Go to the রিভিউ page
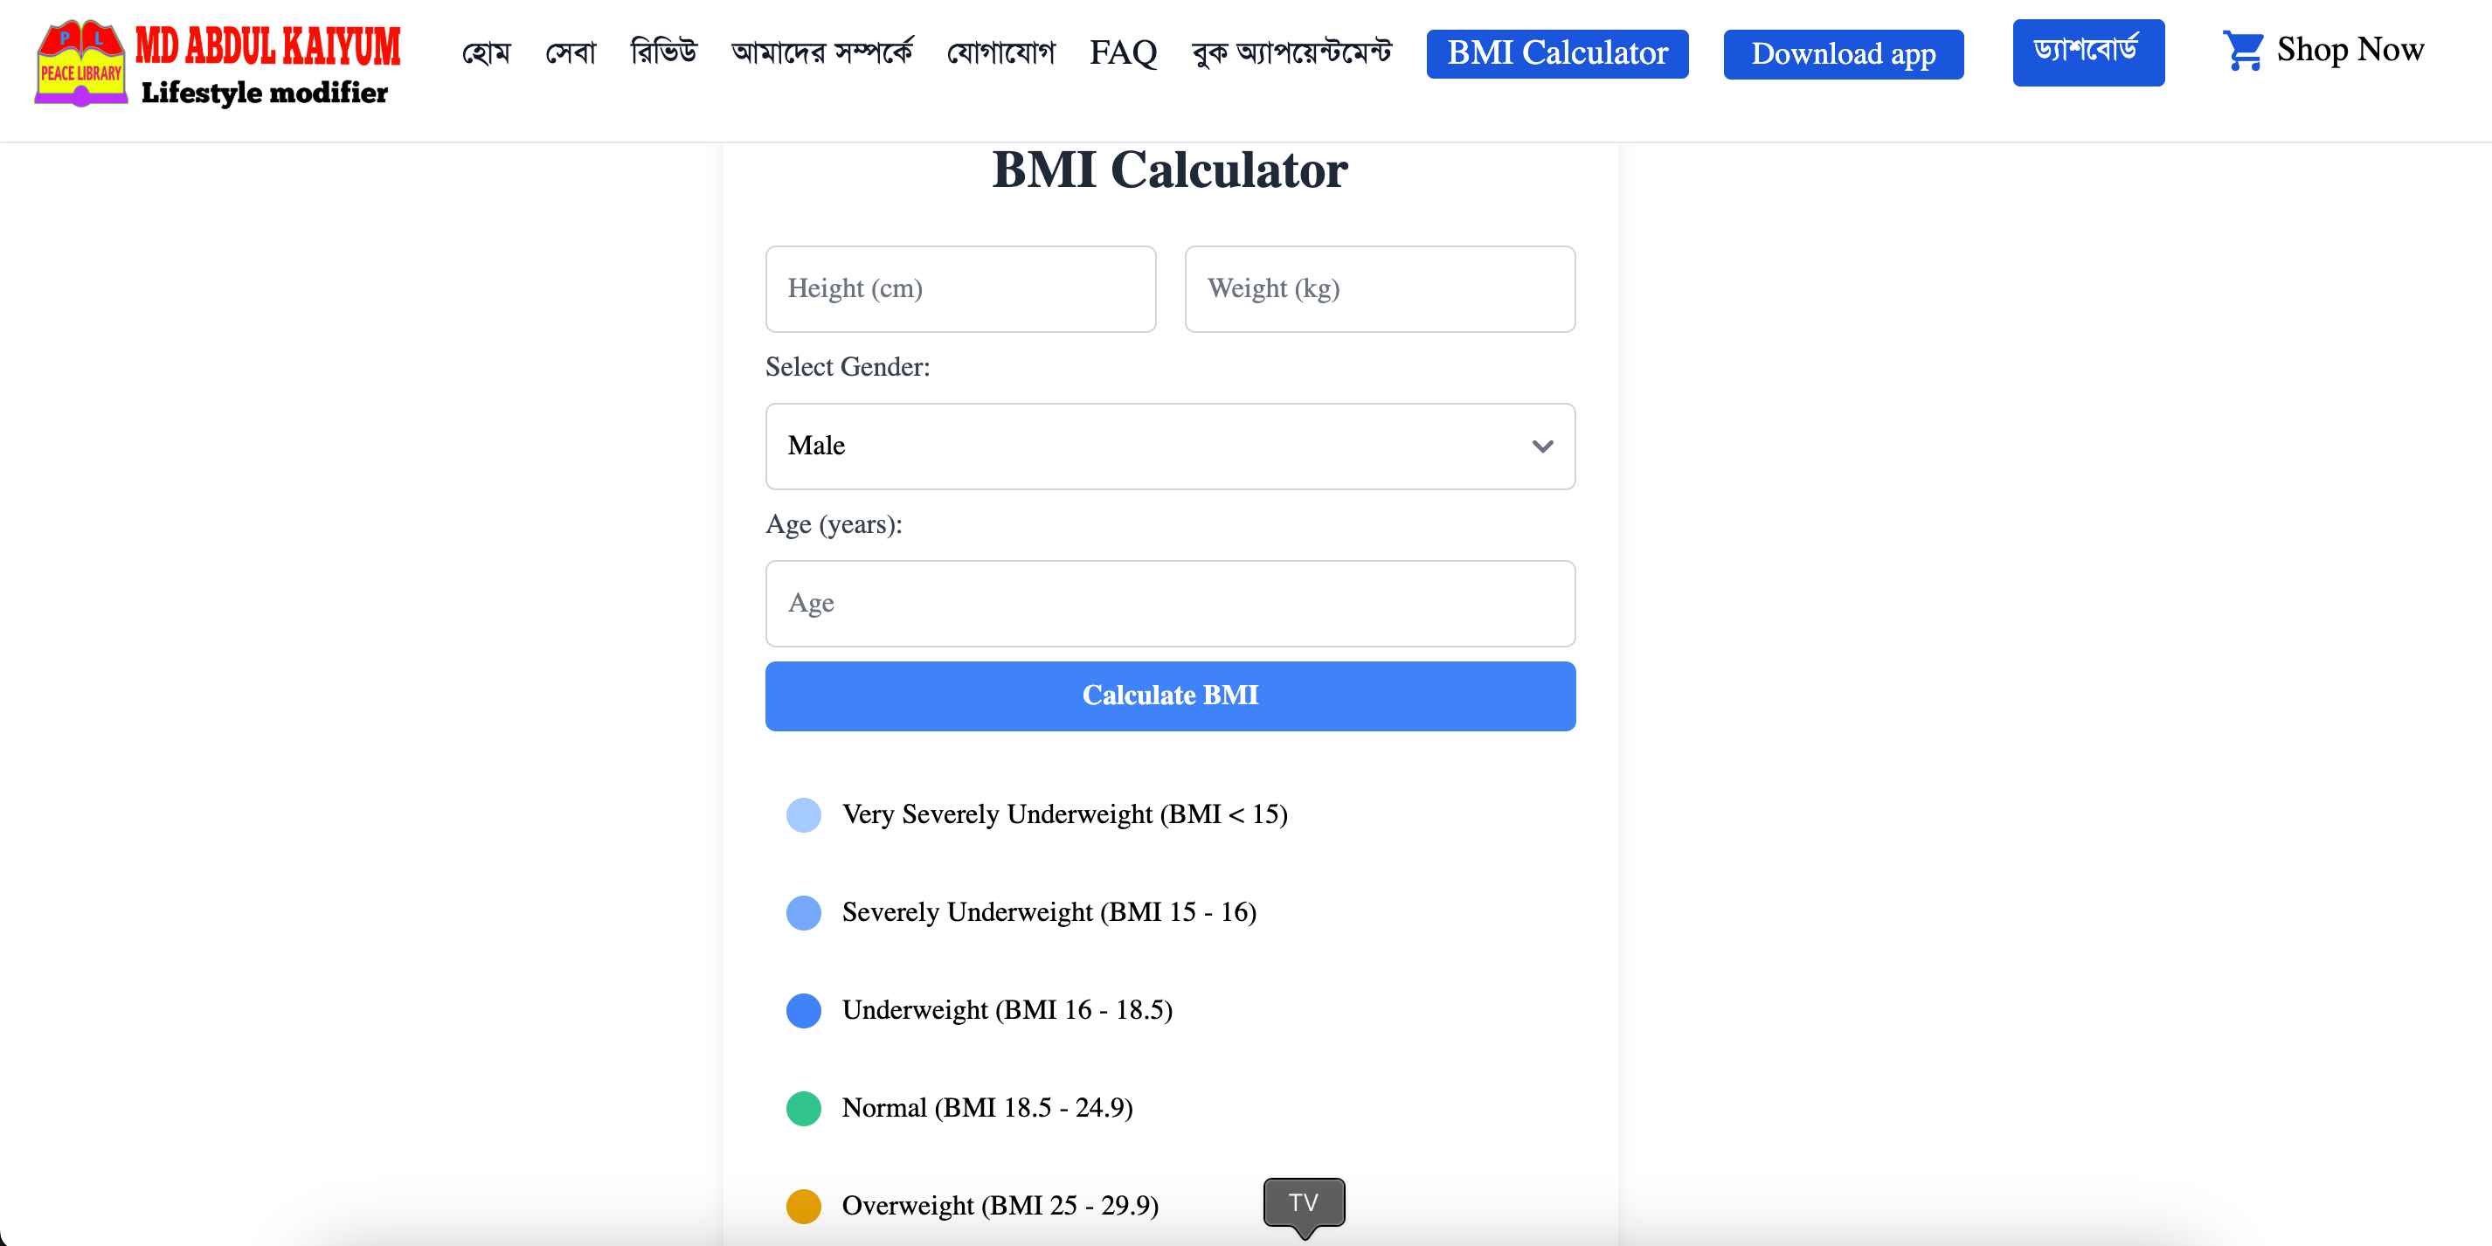Screen dimensions: 2492x1246 pos(664,52)
